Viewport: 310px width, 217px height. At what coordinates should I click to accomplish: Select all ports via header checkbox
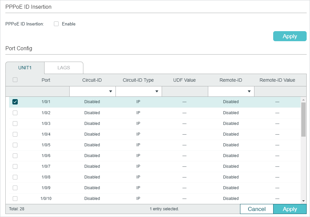pyautogui.click(x=15, y=80)
